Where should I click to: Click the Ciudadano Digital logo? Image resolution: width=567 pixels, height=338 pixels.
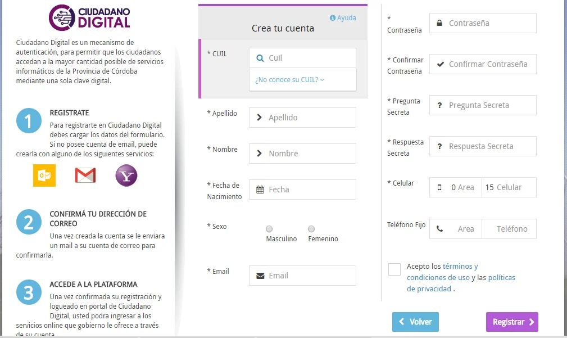pos(90,17)
